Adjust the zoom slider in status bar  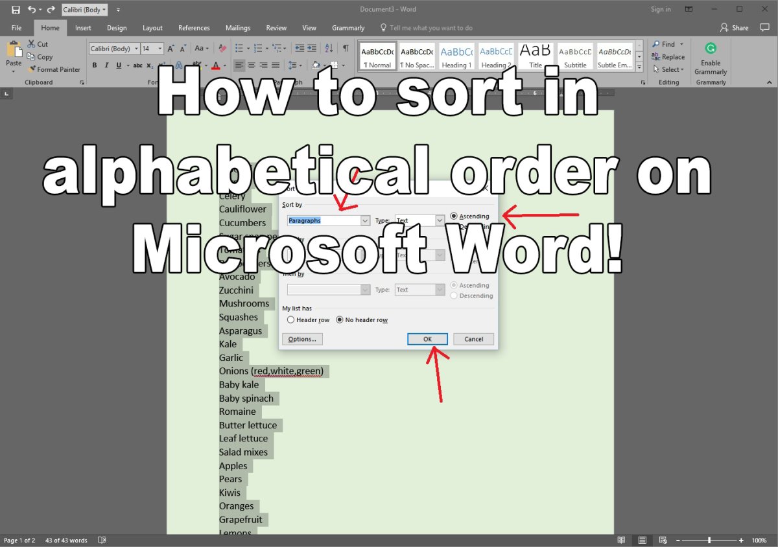710,541
